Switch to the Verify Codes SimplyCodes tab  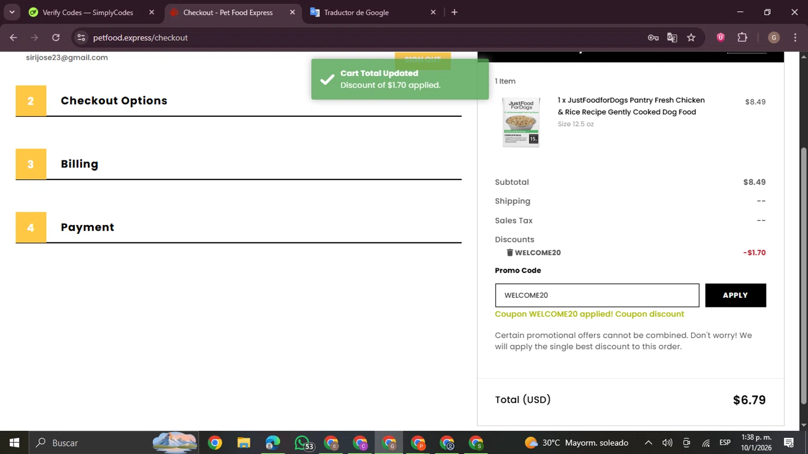click(x=88, y=12)
